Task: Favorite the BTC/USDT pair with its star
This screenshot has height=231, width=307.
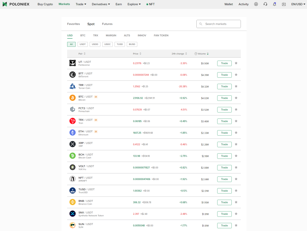Action: point(236,98)
